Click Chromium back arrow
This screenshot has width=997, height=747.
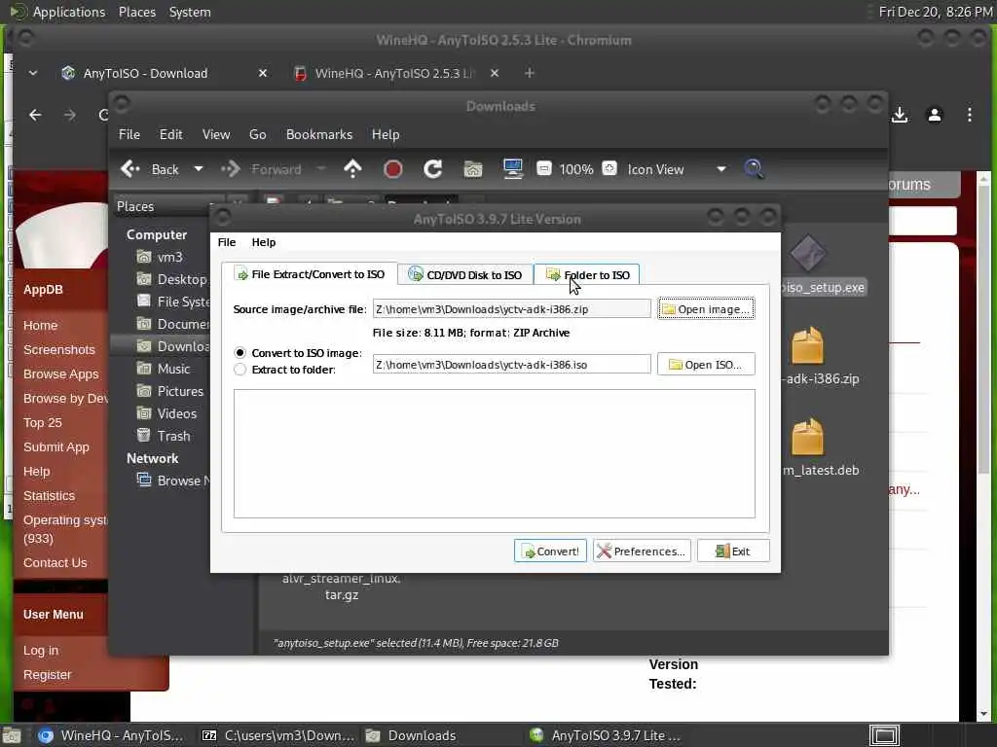35,115
